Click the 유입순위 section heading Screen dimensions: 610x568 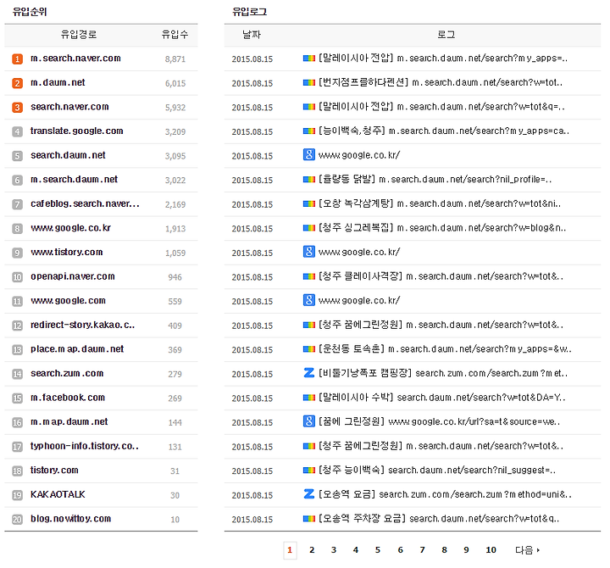tap(30, 12)
